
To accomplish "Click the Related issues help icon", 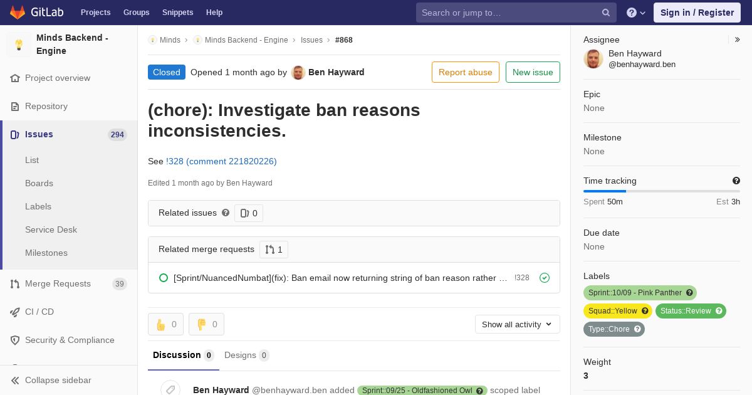I will pyautogui.click(x=226, y=213).
